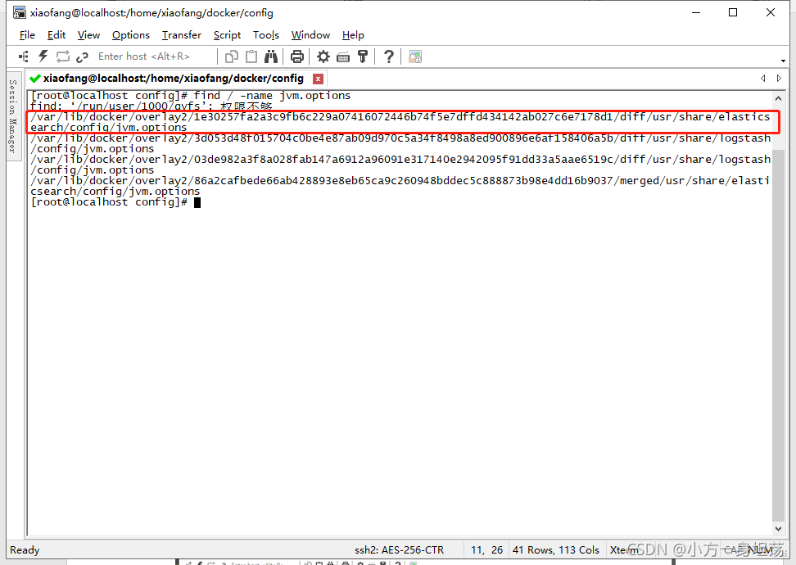Click the next tab arrow
The height and width of the screenshot is (565, 796).
pos(779,78)
